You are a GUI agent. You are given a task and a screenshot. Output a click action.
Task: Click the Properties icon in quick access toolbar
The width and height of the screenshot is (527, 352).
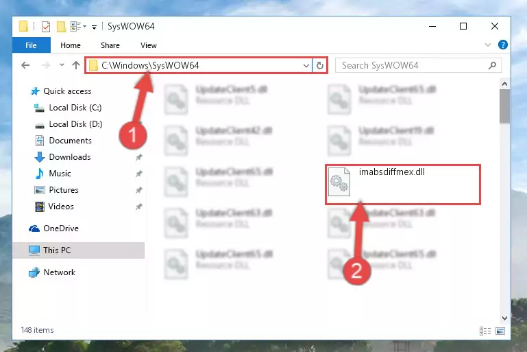(x=46, y=26)
